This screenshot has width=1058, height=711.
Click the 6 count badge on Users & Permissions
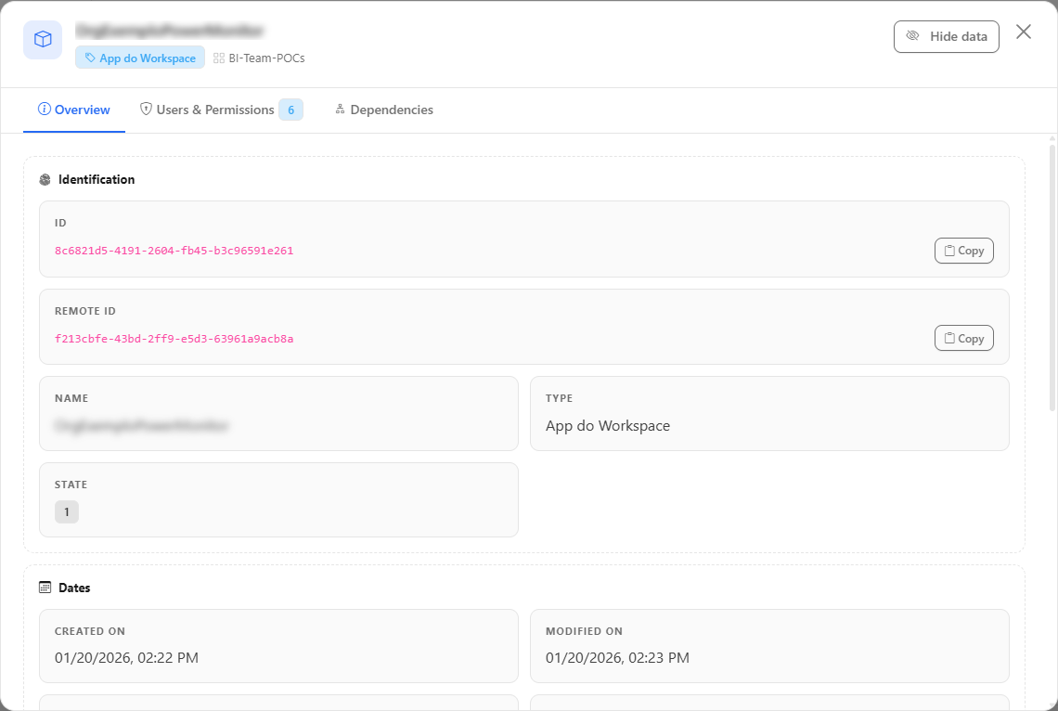[290, 110]
